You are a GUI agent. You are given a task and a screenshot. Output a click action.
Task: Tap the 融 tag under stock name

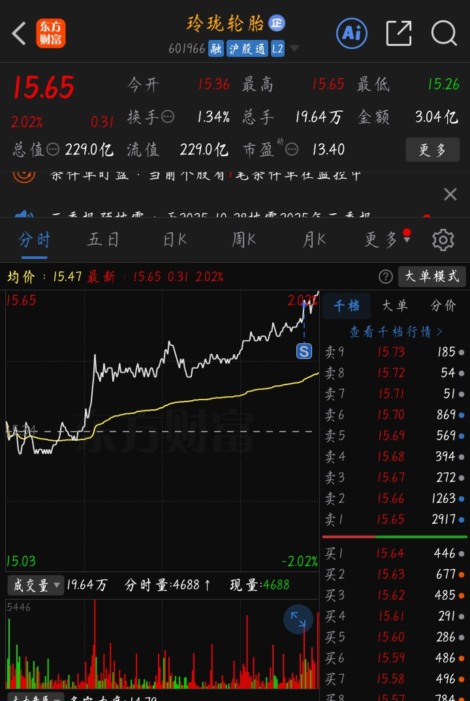click(216, 48)
